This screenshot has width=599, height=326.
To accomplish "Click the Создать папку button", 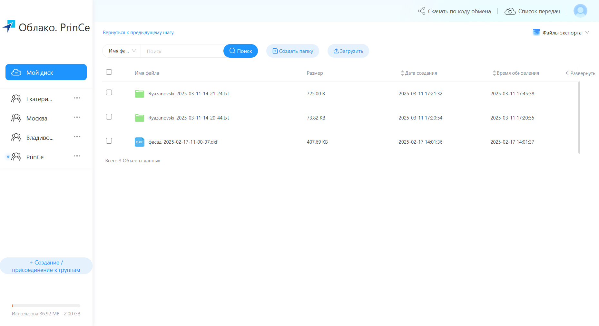I will (x=292, y=51).
